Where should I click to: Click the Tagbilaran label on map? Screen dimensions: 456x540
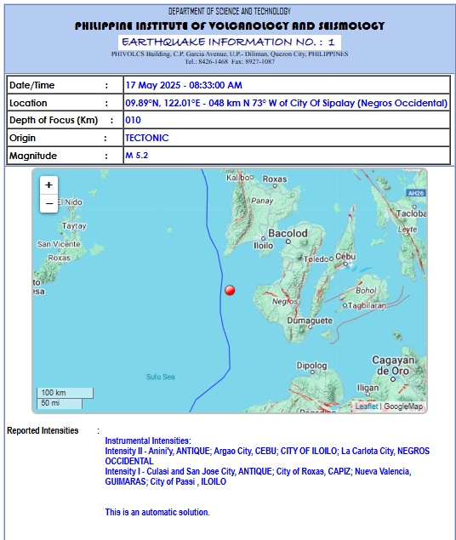click(x=368, y=305)
